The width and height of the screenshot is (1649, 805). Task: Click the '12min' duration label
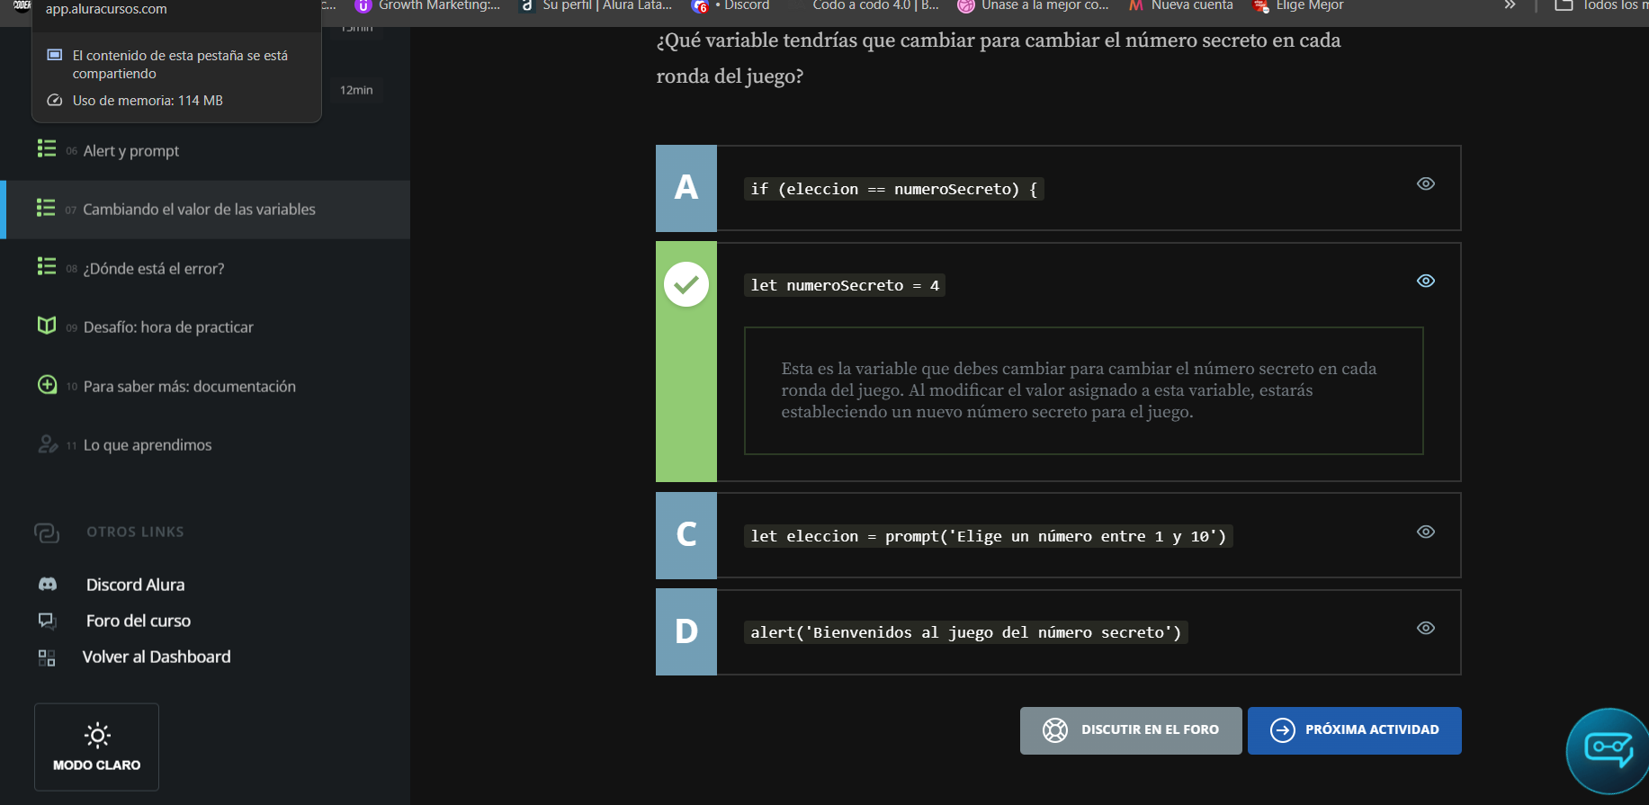pos(356,90)
